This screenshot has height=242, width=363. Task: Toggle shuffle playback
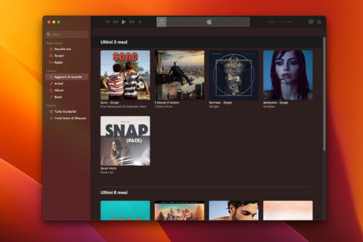(107, 22)
